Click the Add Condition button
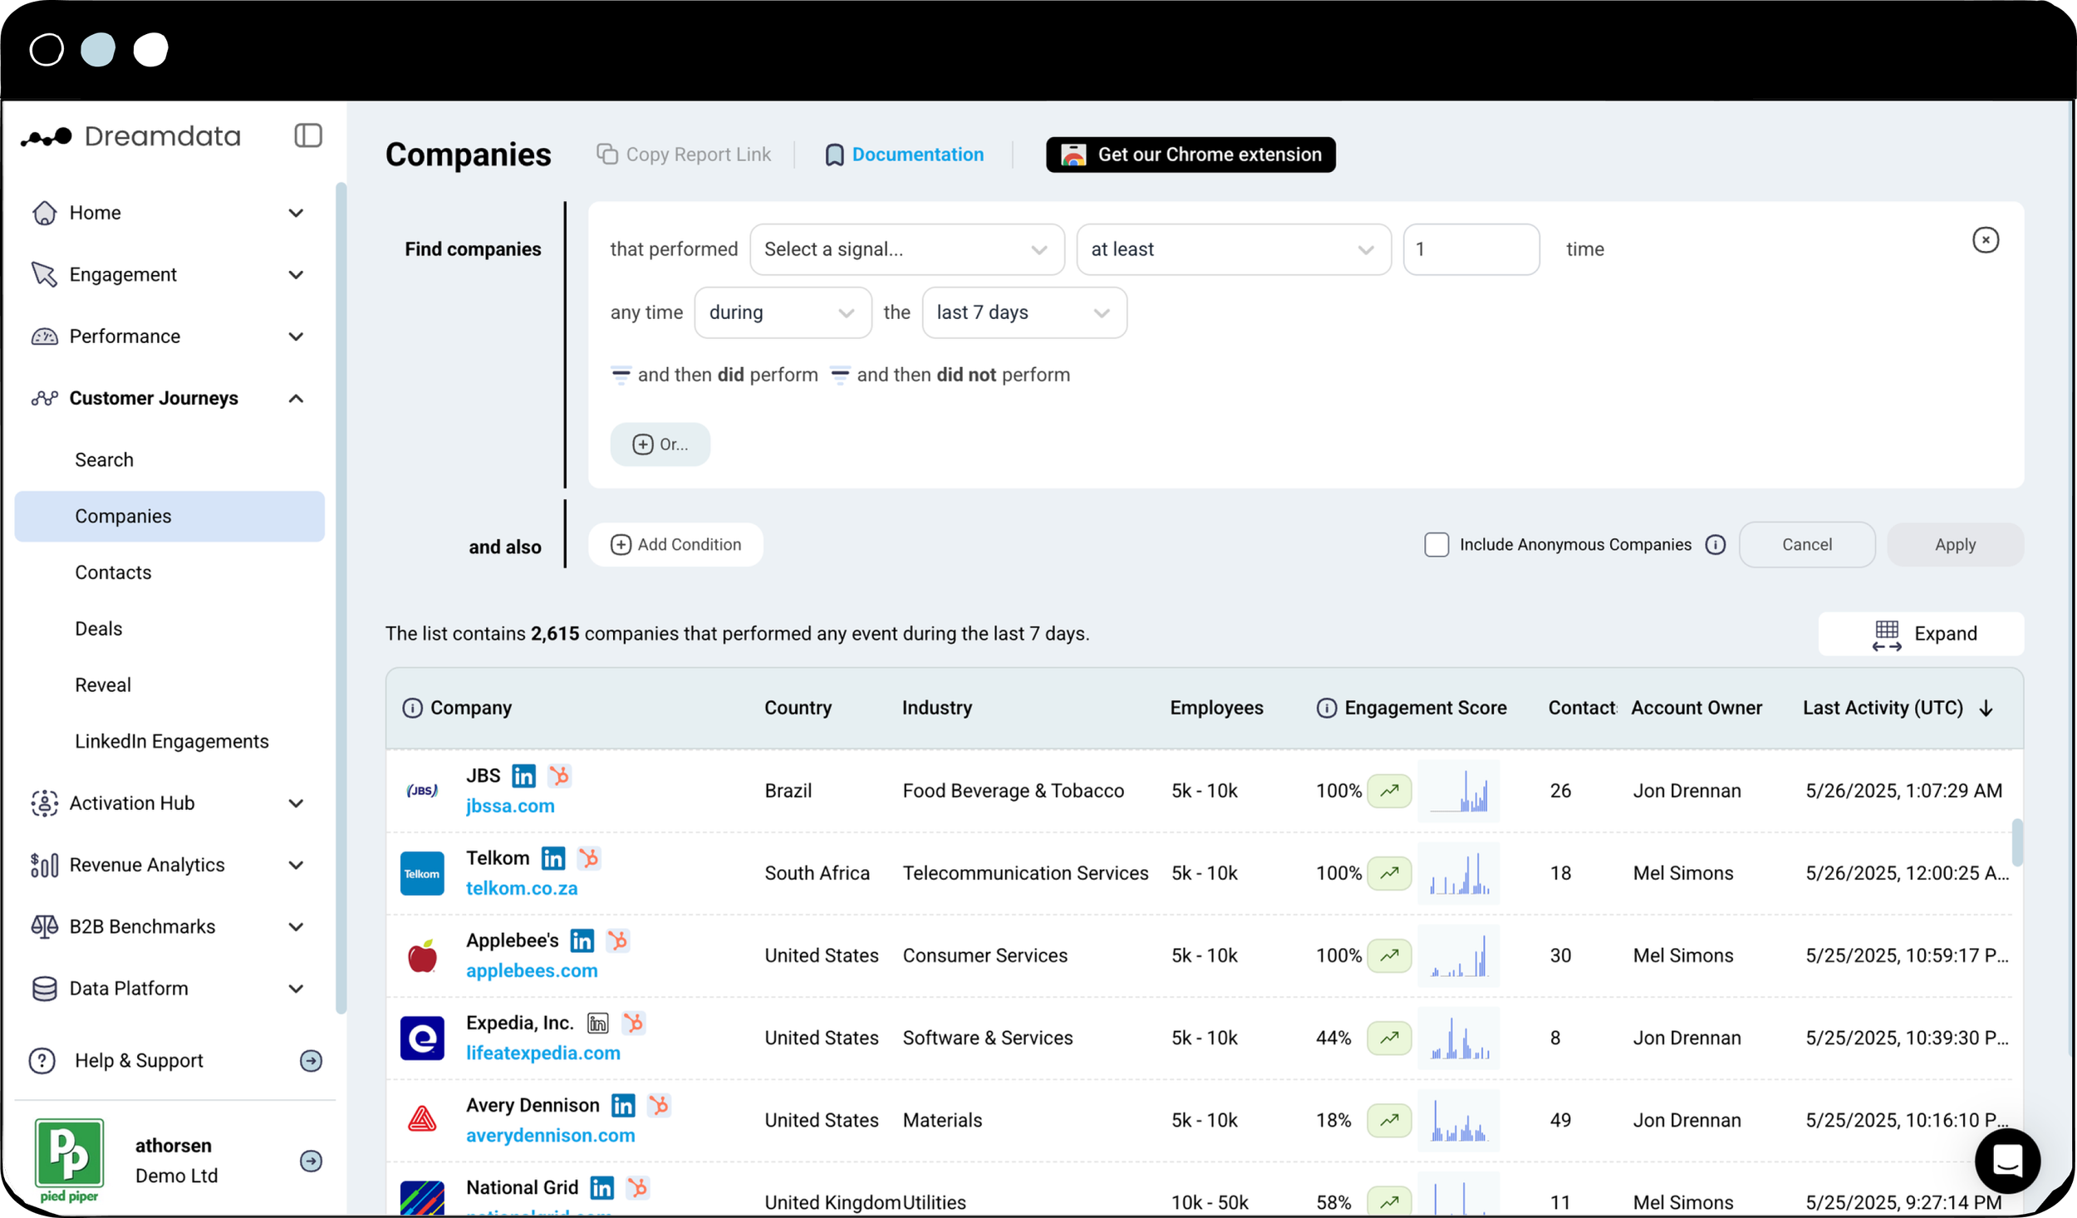The image size is (2077, 1218). click(x=675, y=544)
